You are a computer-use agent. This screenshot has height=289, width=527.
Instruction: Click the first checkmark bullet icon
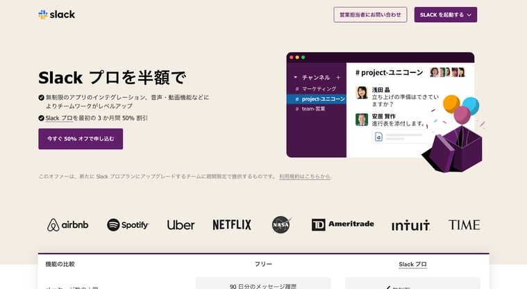[x=42, y=97]
